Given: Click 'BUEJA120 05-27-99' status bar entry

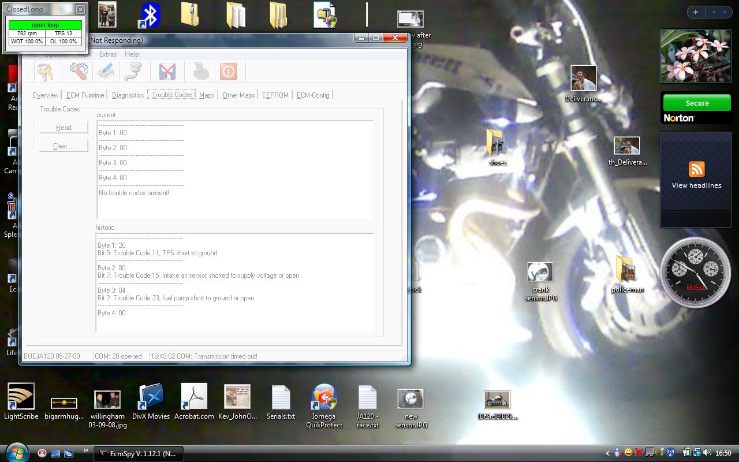Looking at the screenshot, I should [52, 356].
